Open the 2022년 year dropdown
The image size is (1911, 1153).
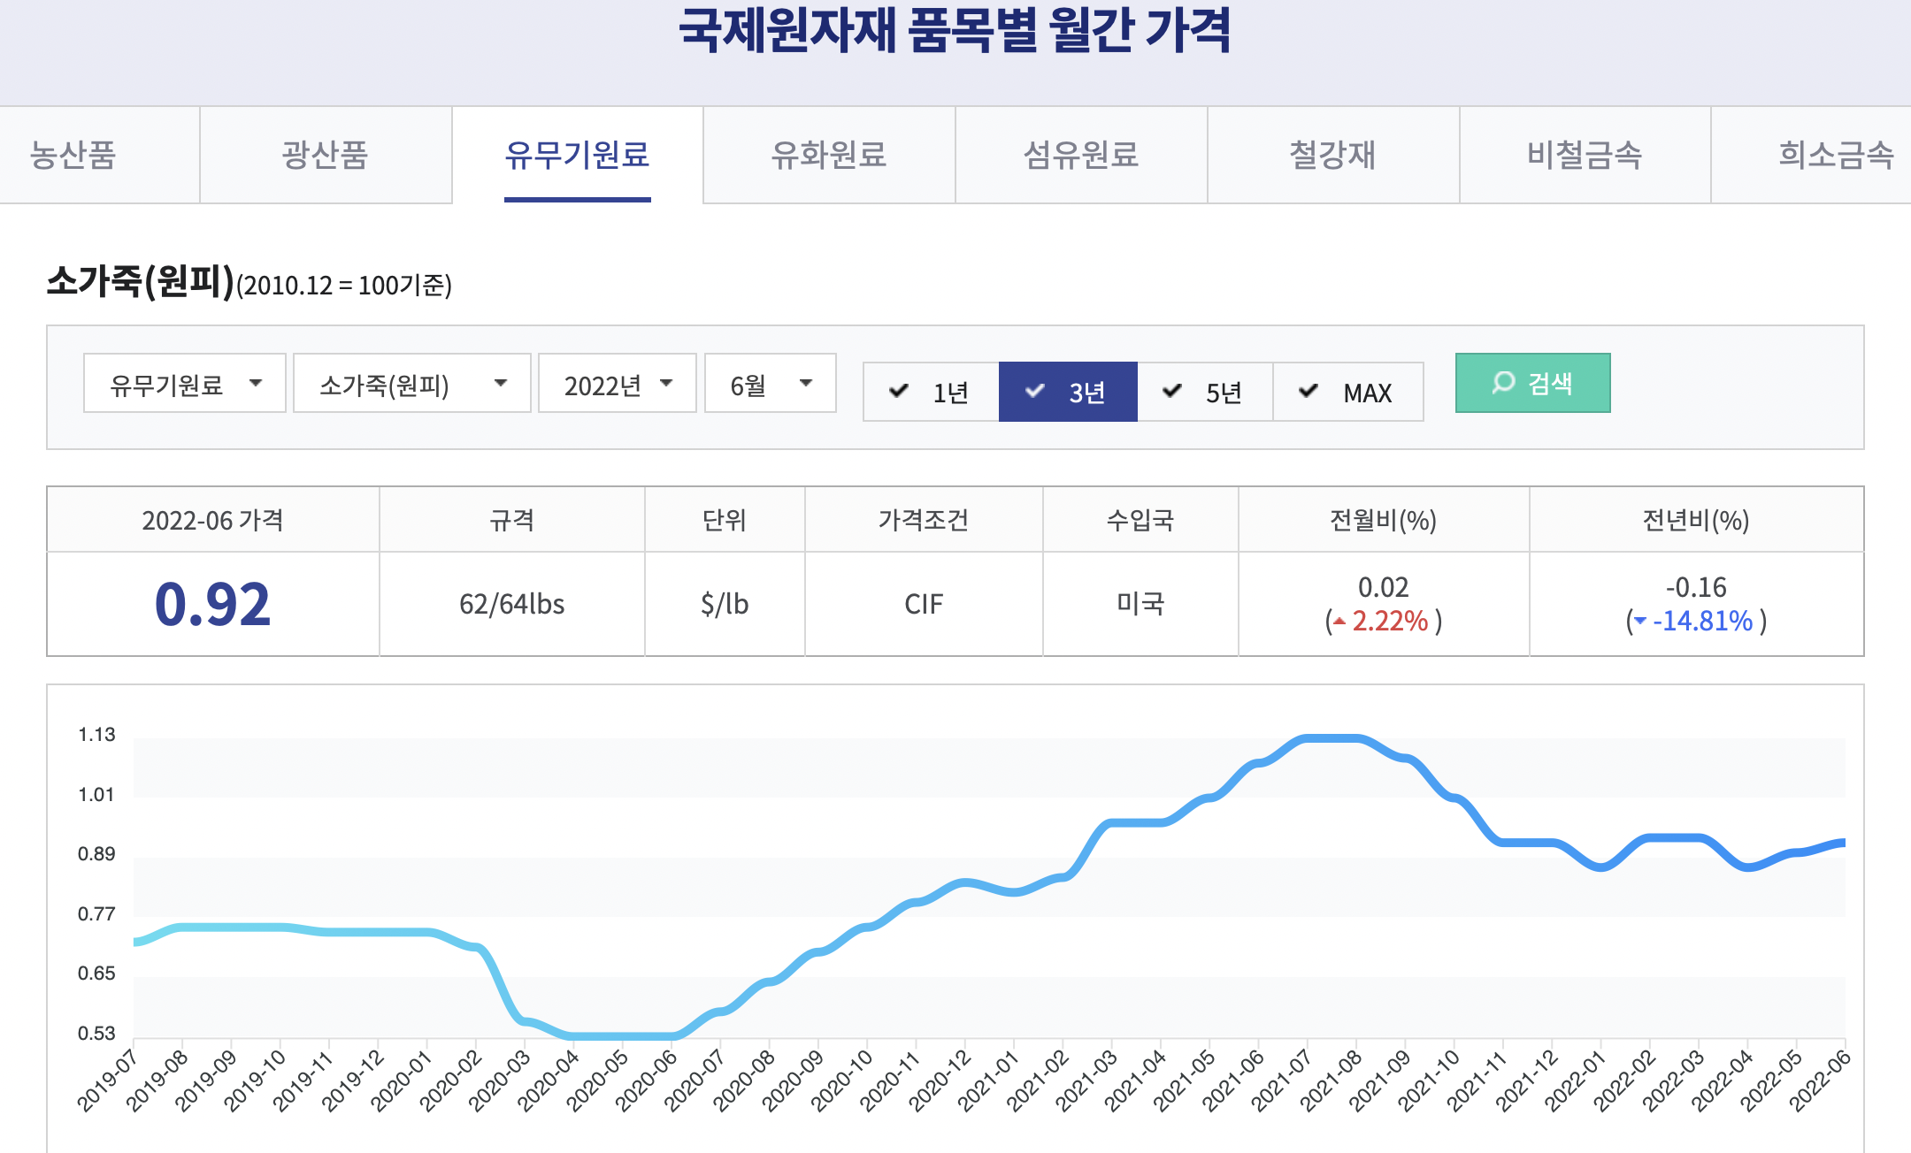point(617,384)
